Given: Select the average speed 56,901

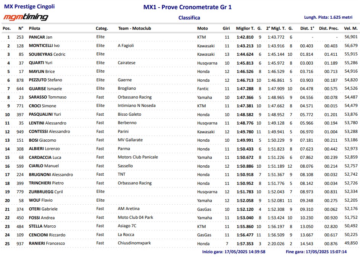Looking at the screenshot, I should (351, 37).
